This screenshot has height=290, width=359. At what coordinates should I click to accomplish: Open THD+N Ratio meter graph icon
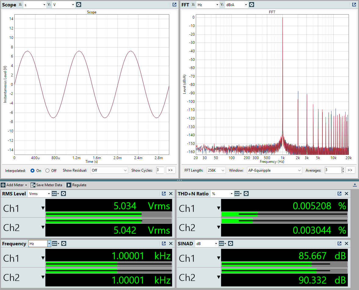(x=237, y=194)
